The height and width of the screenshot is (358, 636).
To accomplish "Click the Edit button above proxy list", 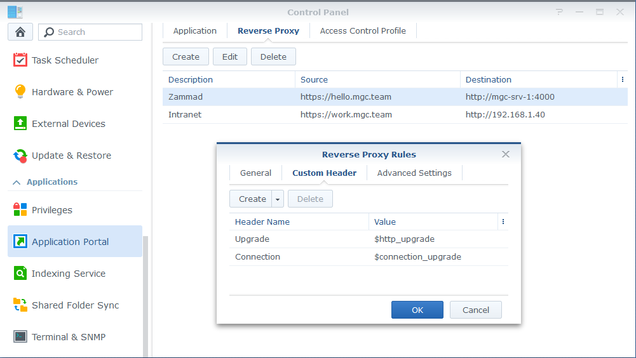I will [x=230, y=57].
